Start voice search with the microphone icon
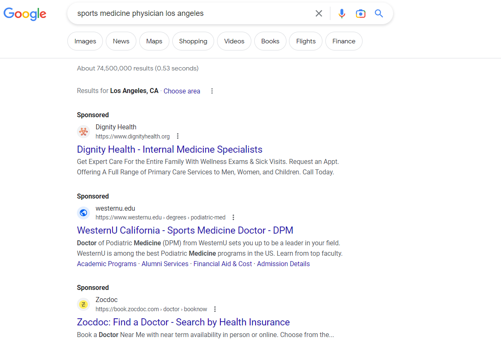 point(342,13)
